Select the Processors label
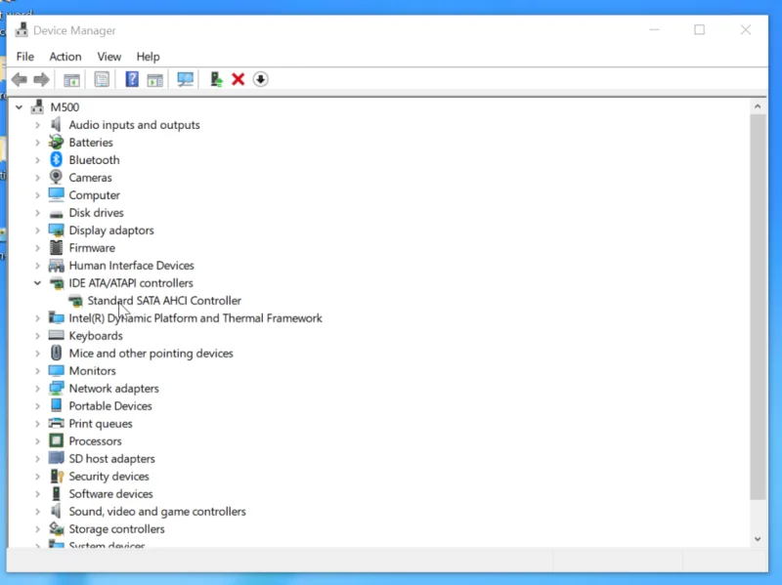The width and height of the screenshot is (782, 585). [x=95, y=441]
